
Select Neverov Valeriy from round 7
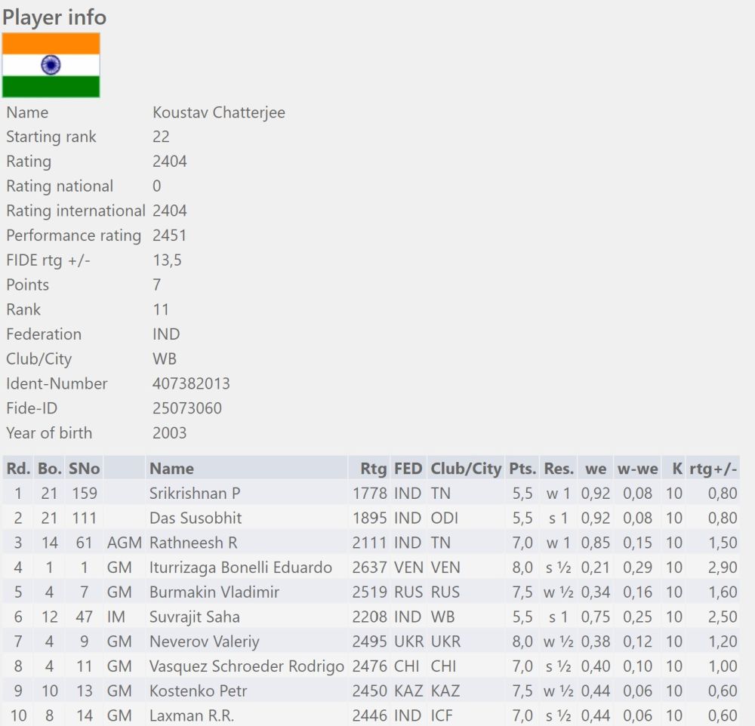204,641
